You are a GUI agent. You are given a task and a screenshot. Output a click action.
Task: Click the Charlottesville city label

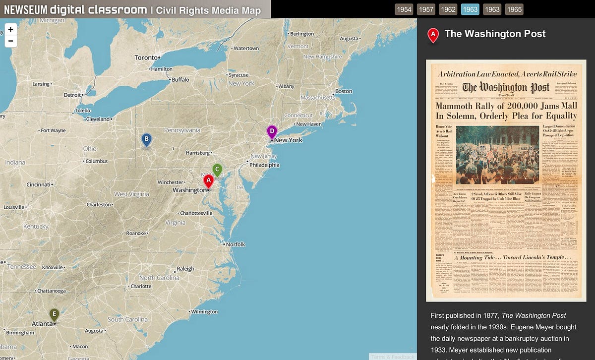[x=196, y=213]
